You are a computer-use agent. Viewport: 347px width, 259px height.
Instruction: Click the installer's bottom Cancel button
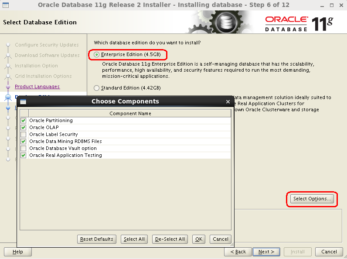point(329,252)
